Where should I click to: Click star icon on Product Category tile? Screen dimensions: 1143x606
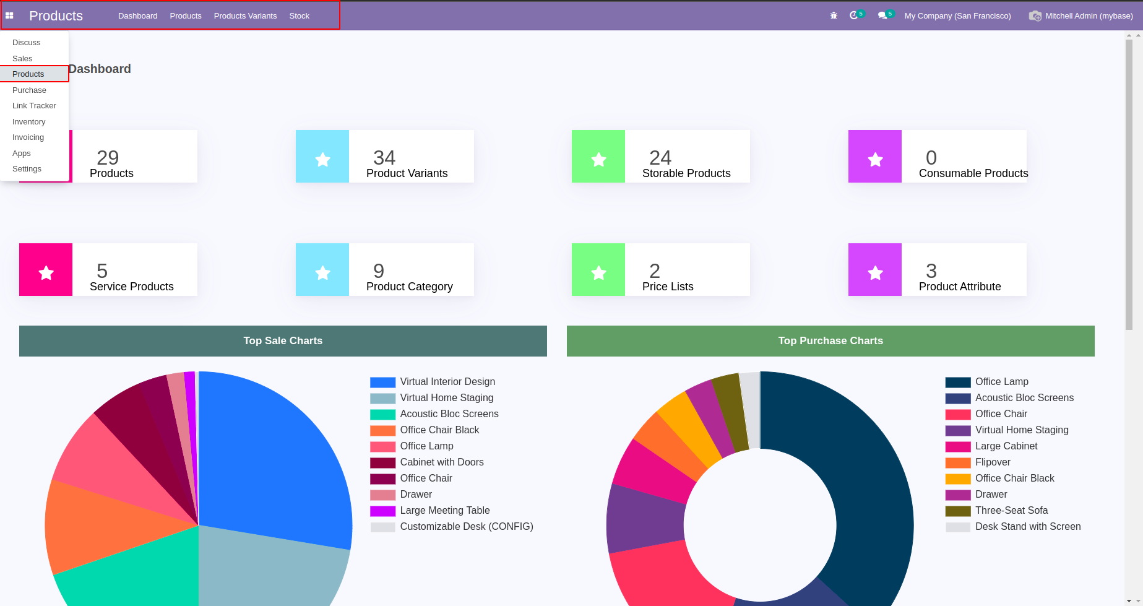tap(322, 273)
